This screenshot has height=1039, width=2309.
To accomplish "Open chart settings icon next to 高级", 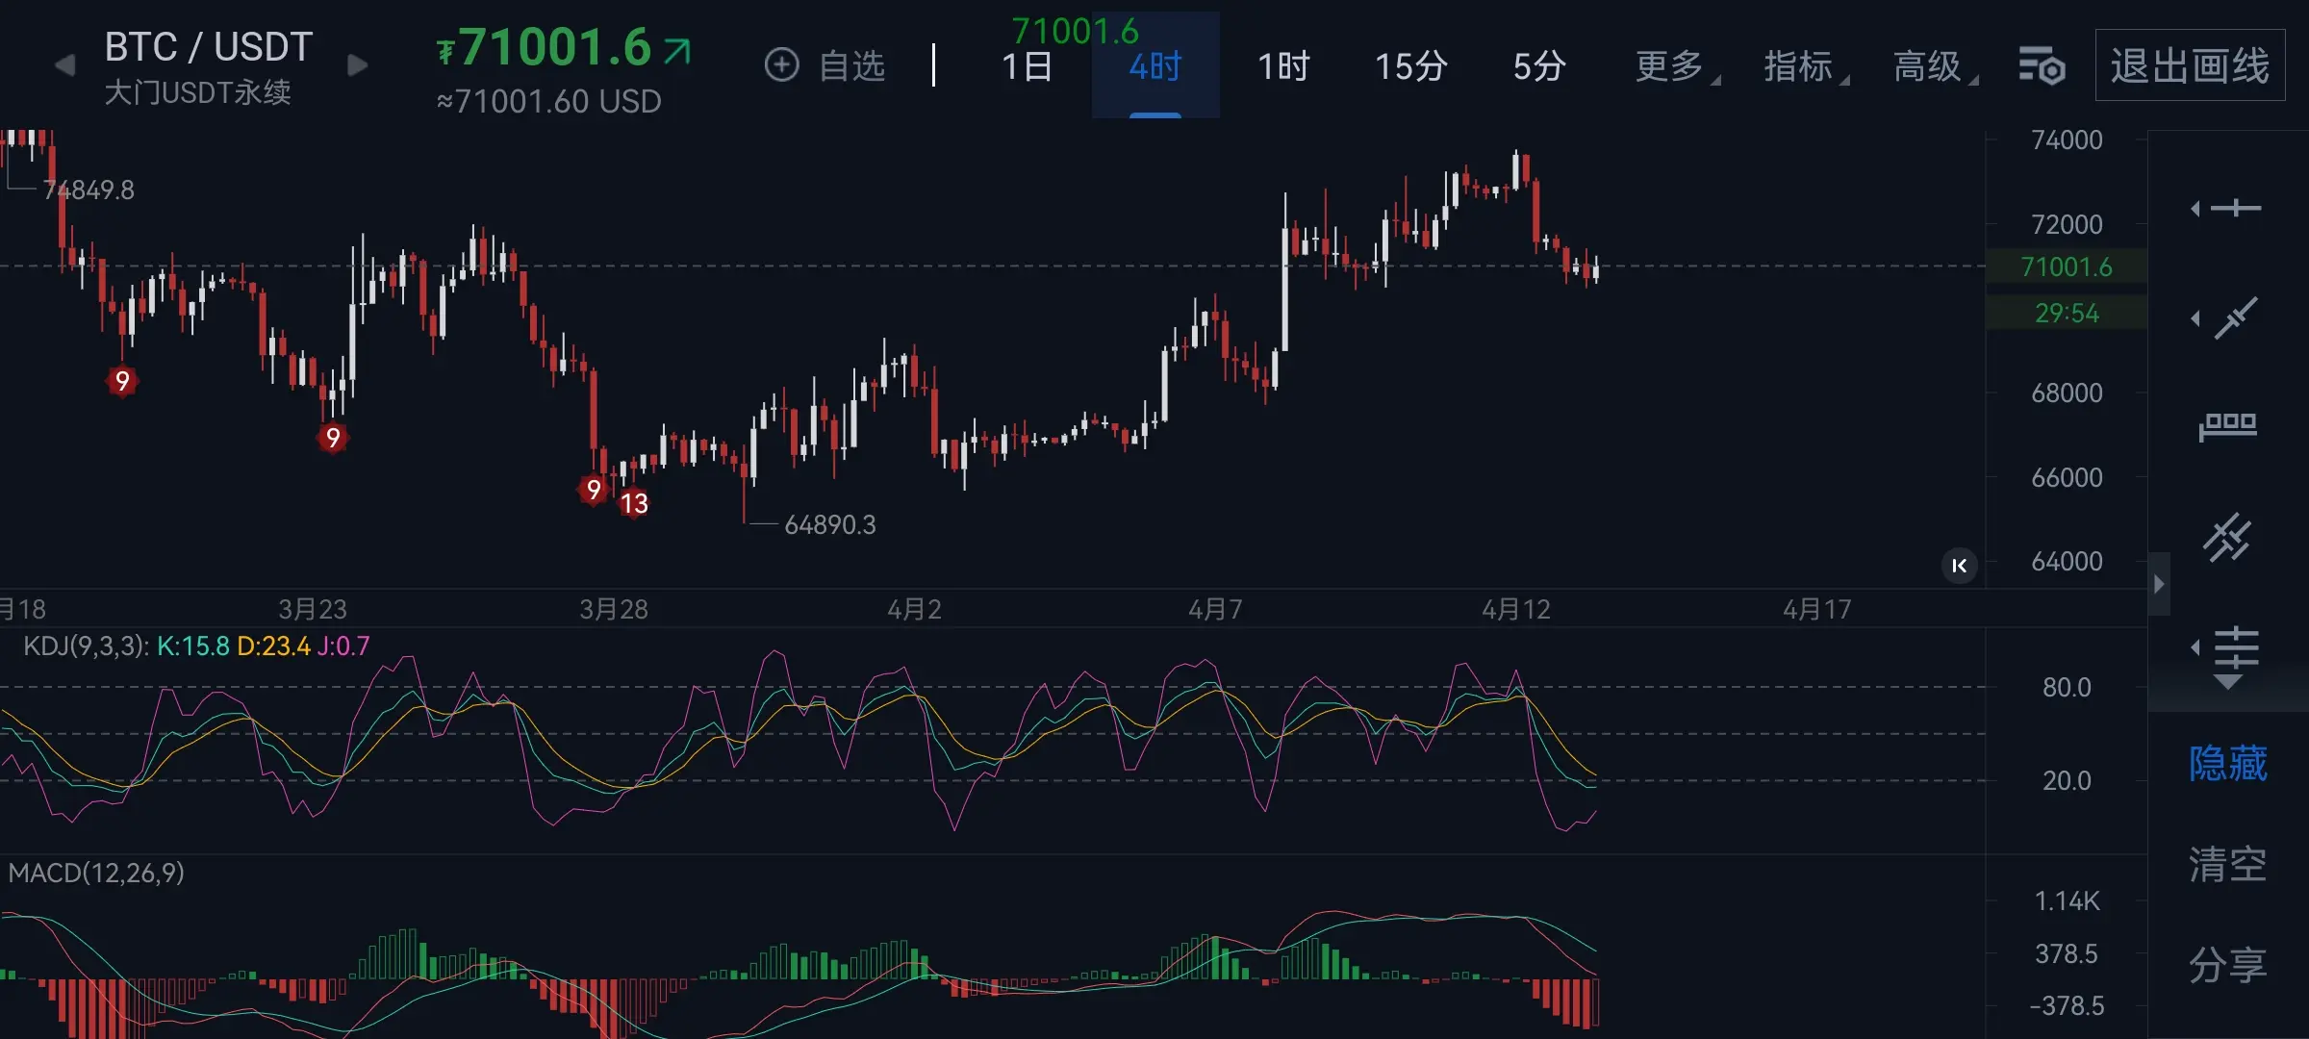I will (2041, 66).
